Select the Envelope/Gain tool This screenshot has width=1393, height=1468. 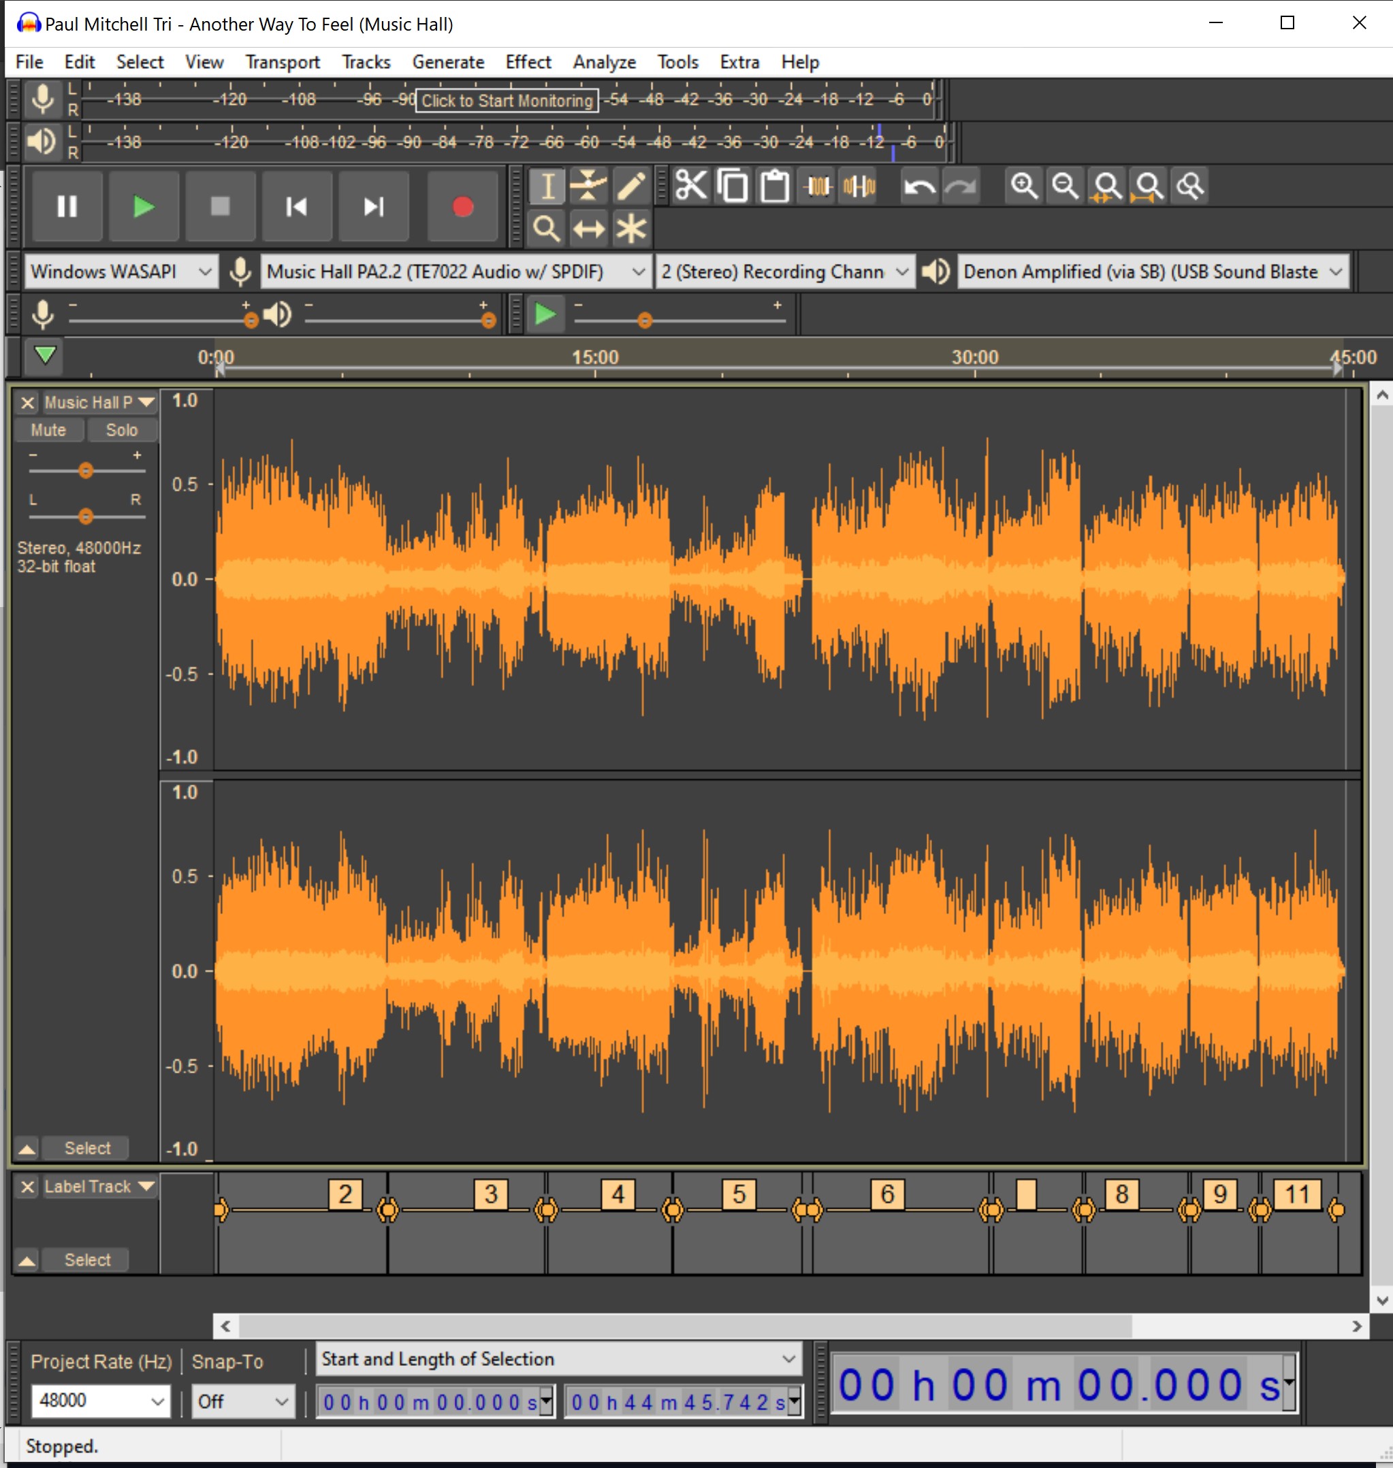pos(590,186)
